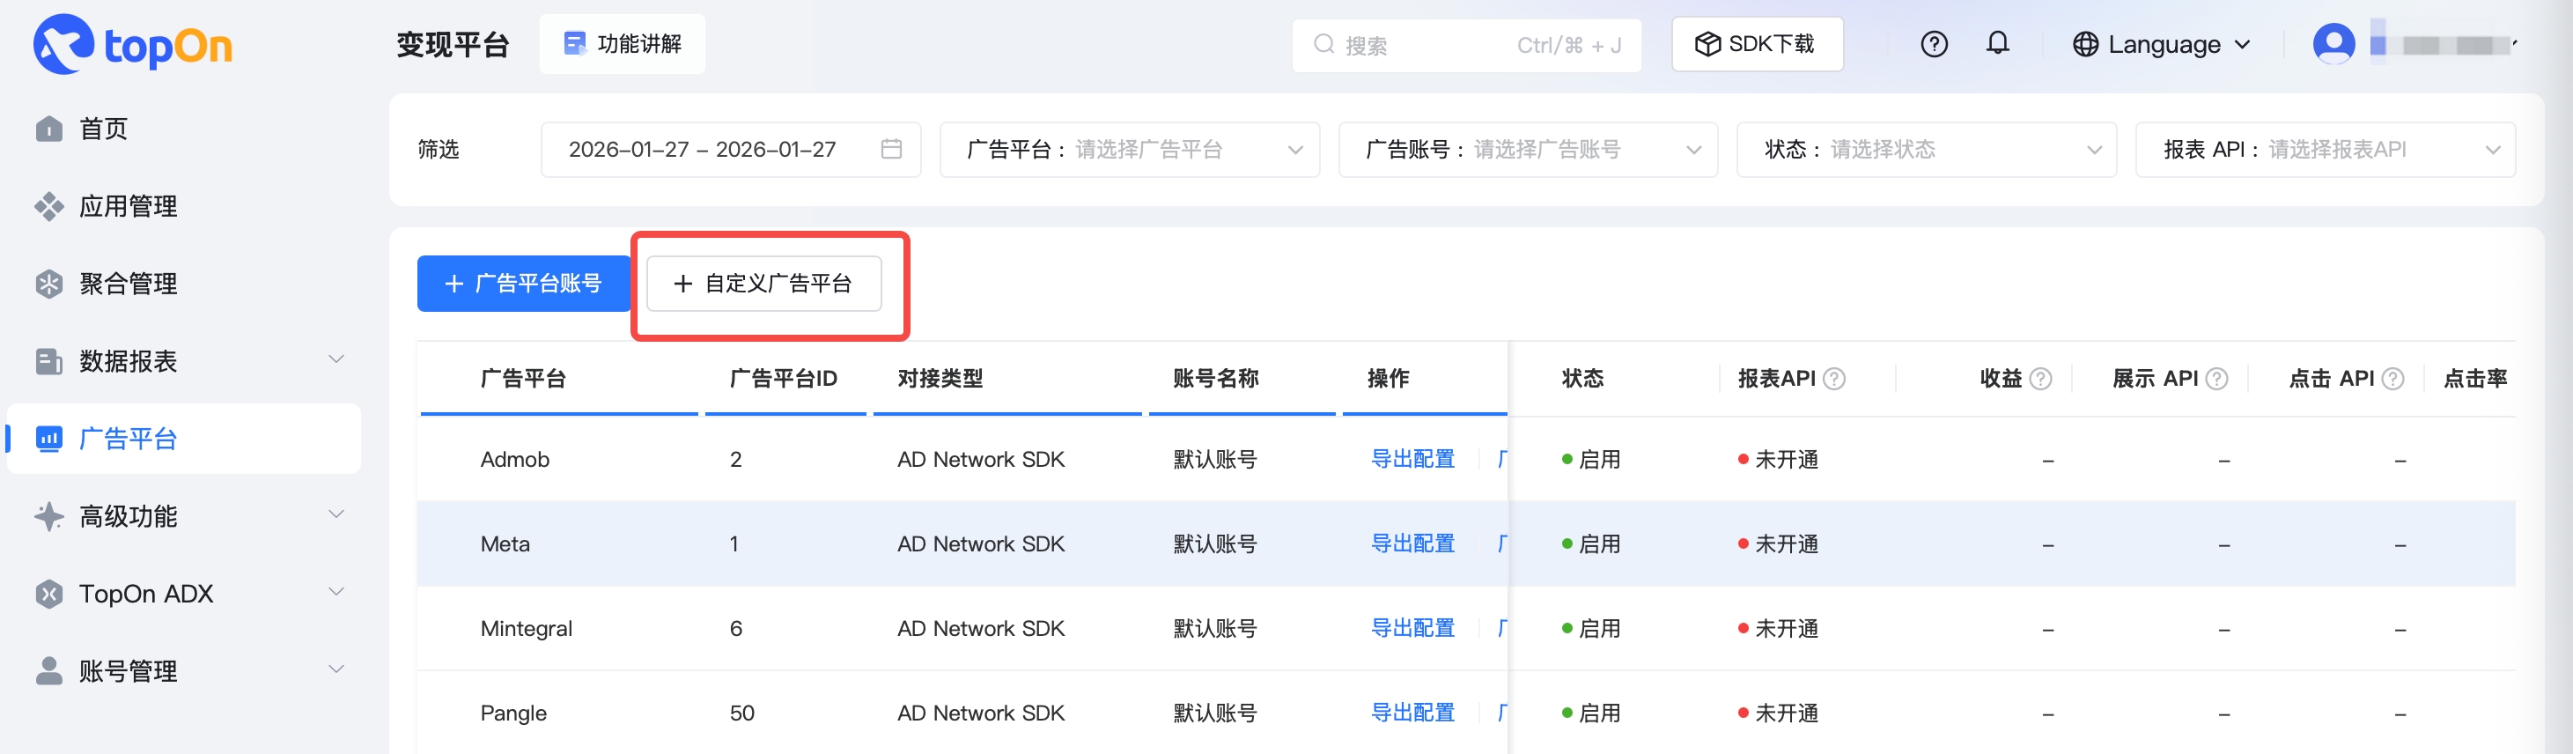The width and height of the screenshot is (2573, 754).
Task: Click 导出配置 link for Admob
Action: tap(1412, 460)
